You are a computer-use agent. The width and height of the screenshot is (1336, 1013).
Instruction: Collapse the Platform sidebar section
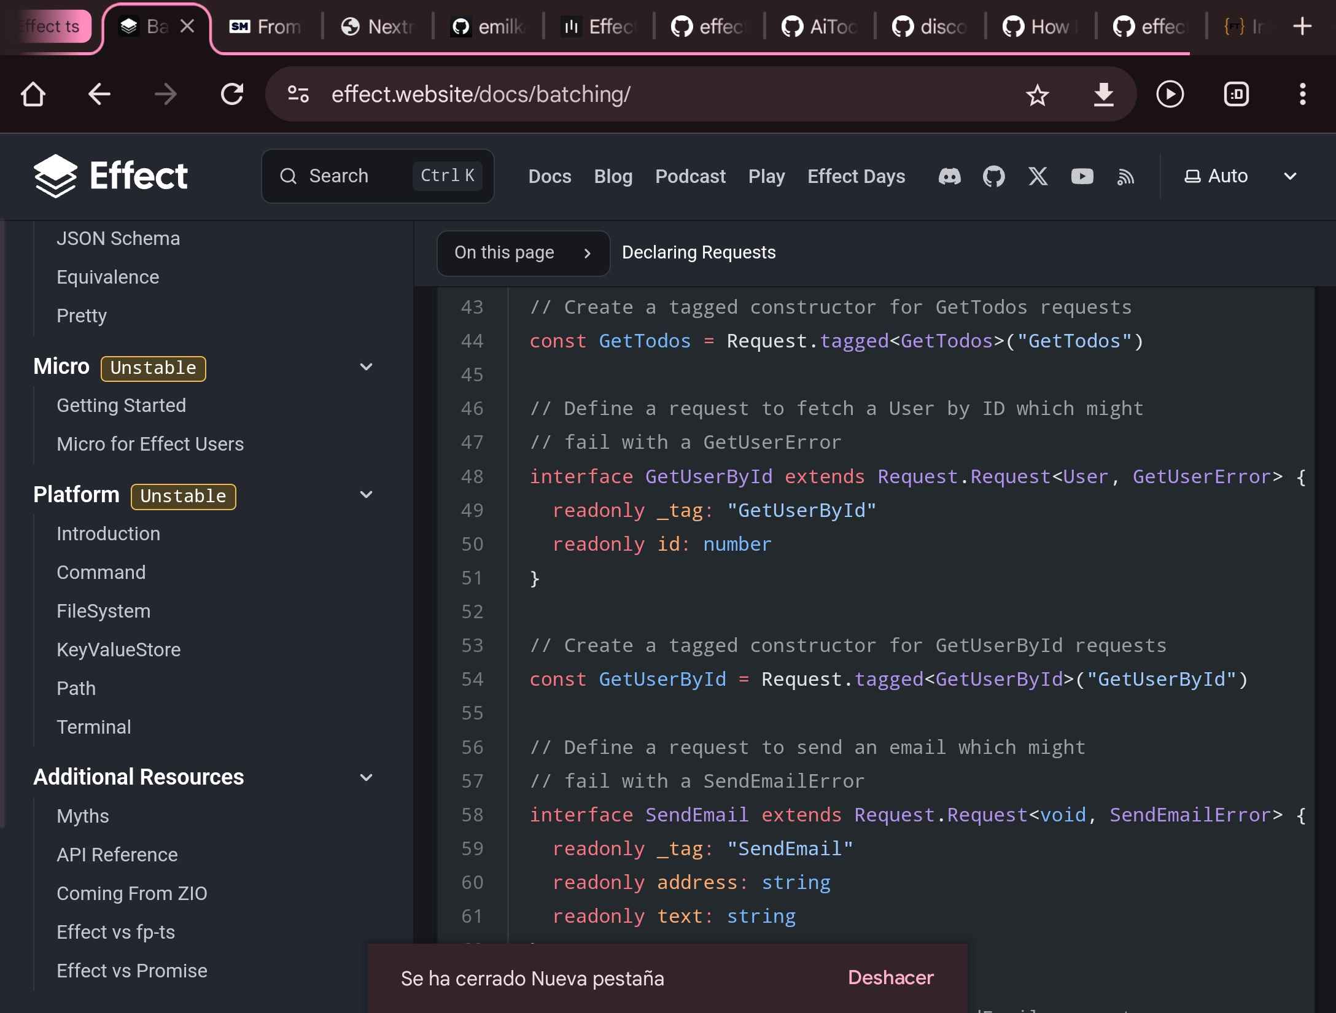367,495
